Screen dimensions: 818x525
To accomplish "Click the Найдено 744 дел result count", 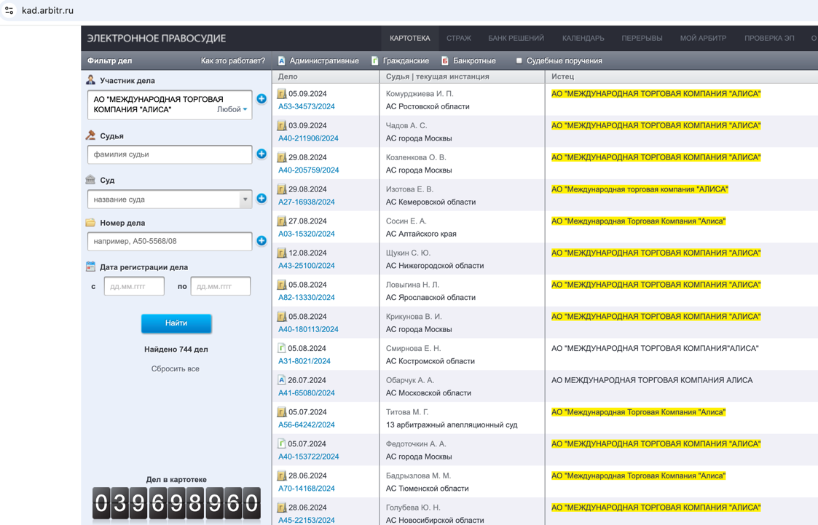I will pyautogui.click(x=176, y=350).
